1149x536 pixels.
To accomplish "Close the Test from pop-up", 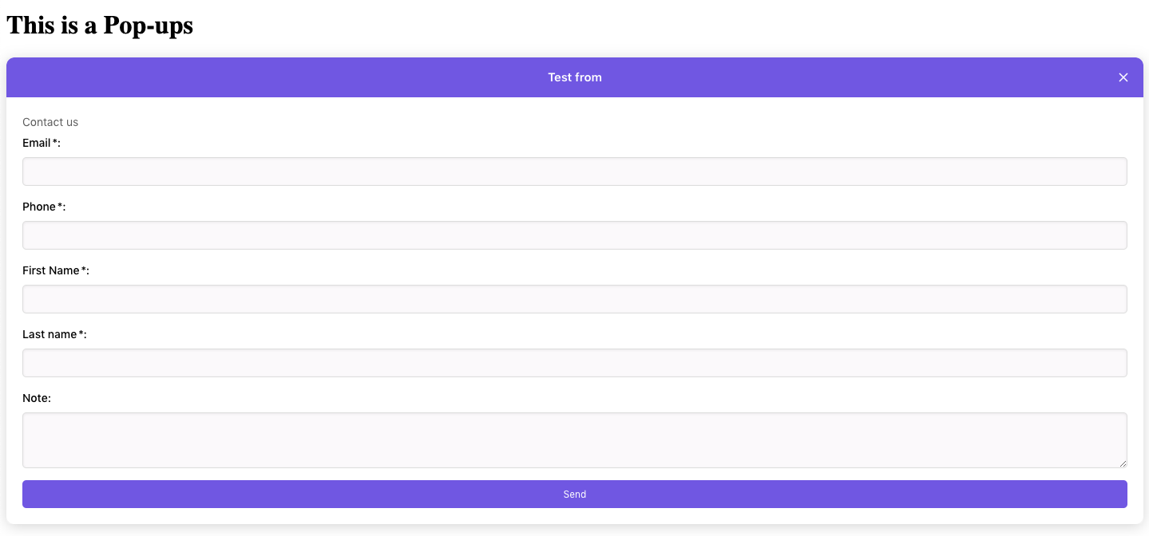I will tap(1123, 77).
